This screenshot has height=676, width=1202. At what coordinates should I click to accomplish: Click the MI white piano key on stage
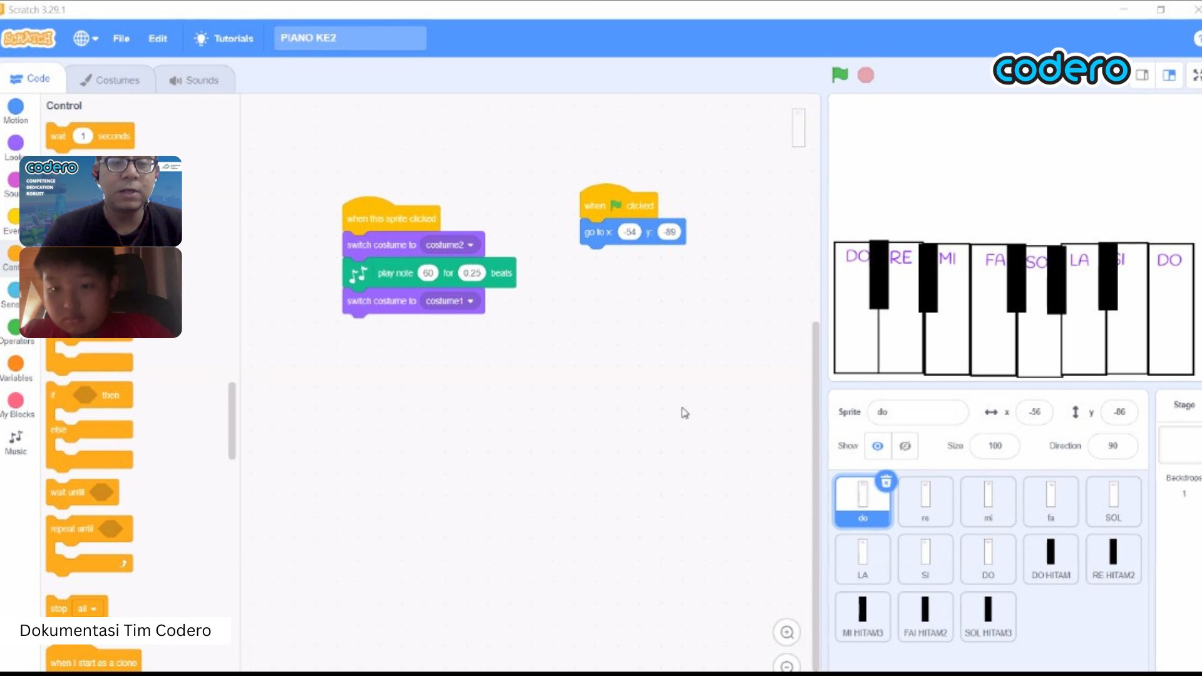947,338
